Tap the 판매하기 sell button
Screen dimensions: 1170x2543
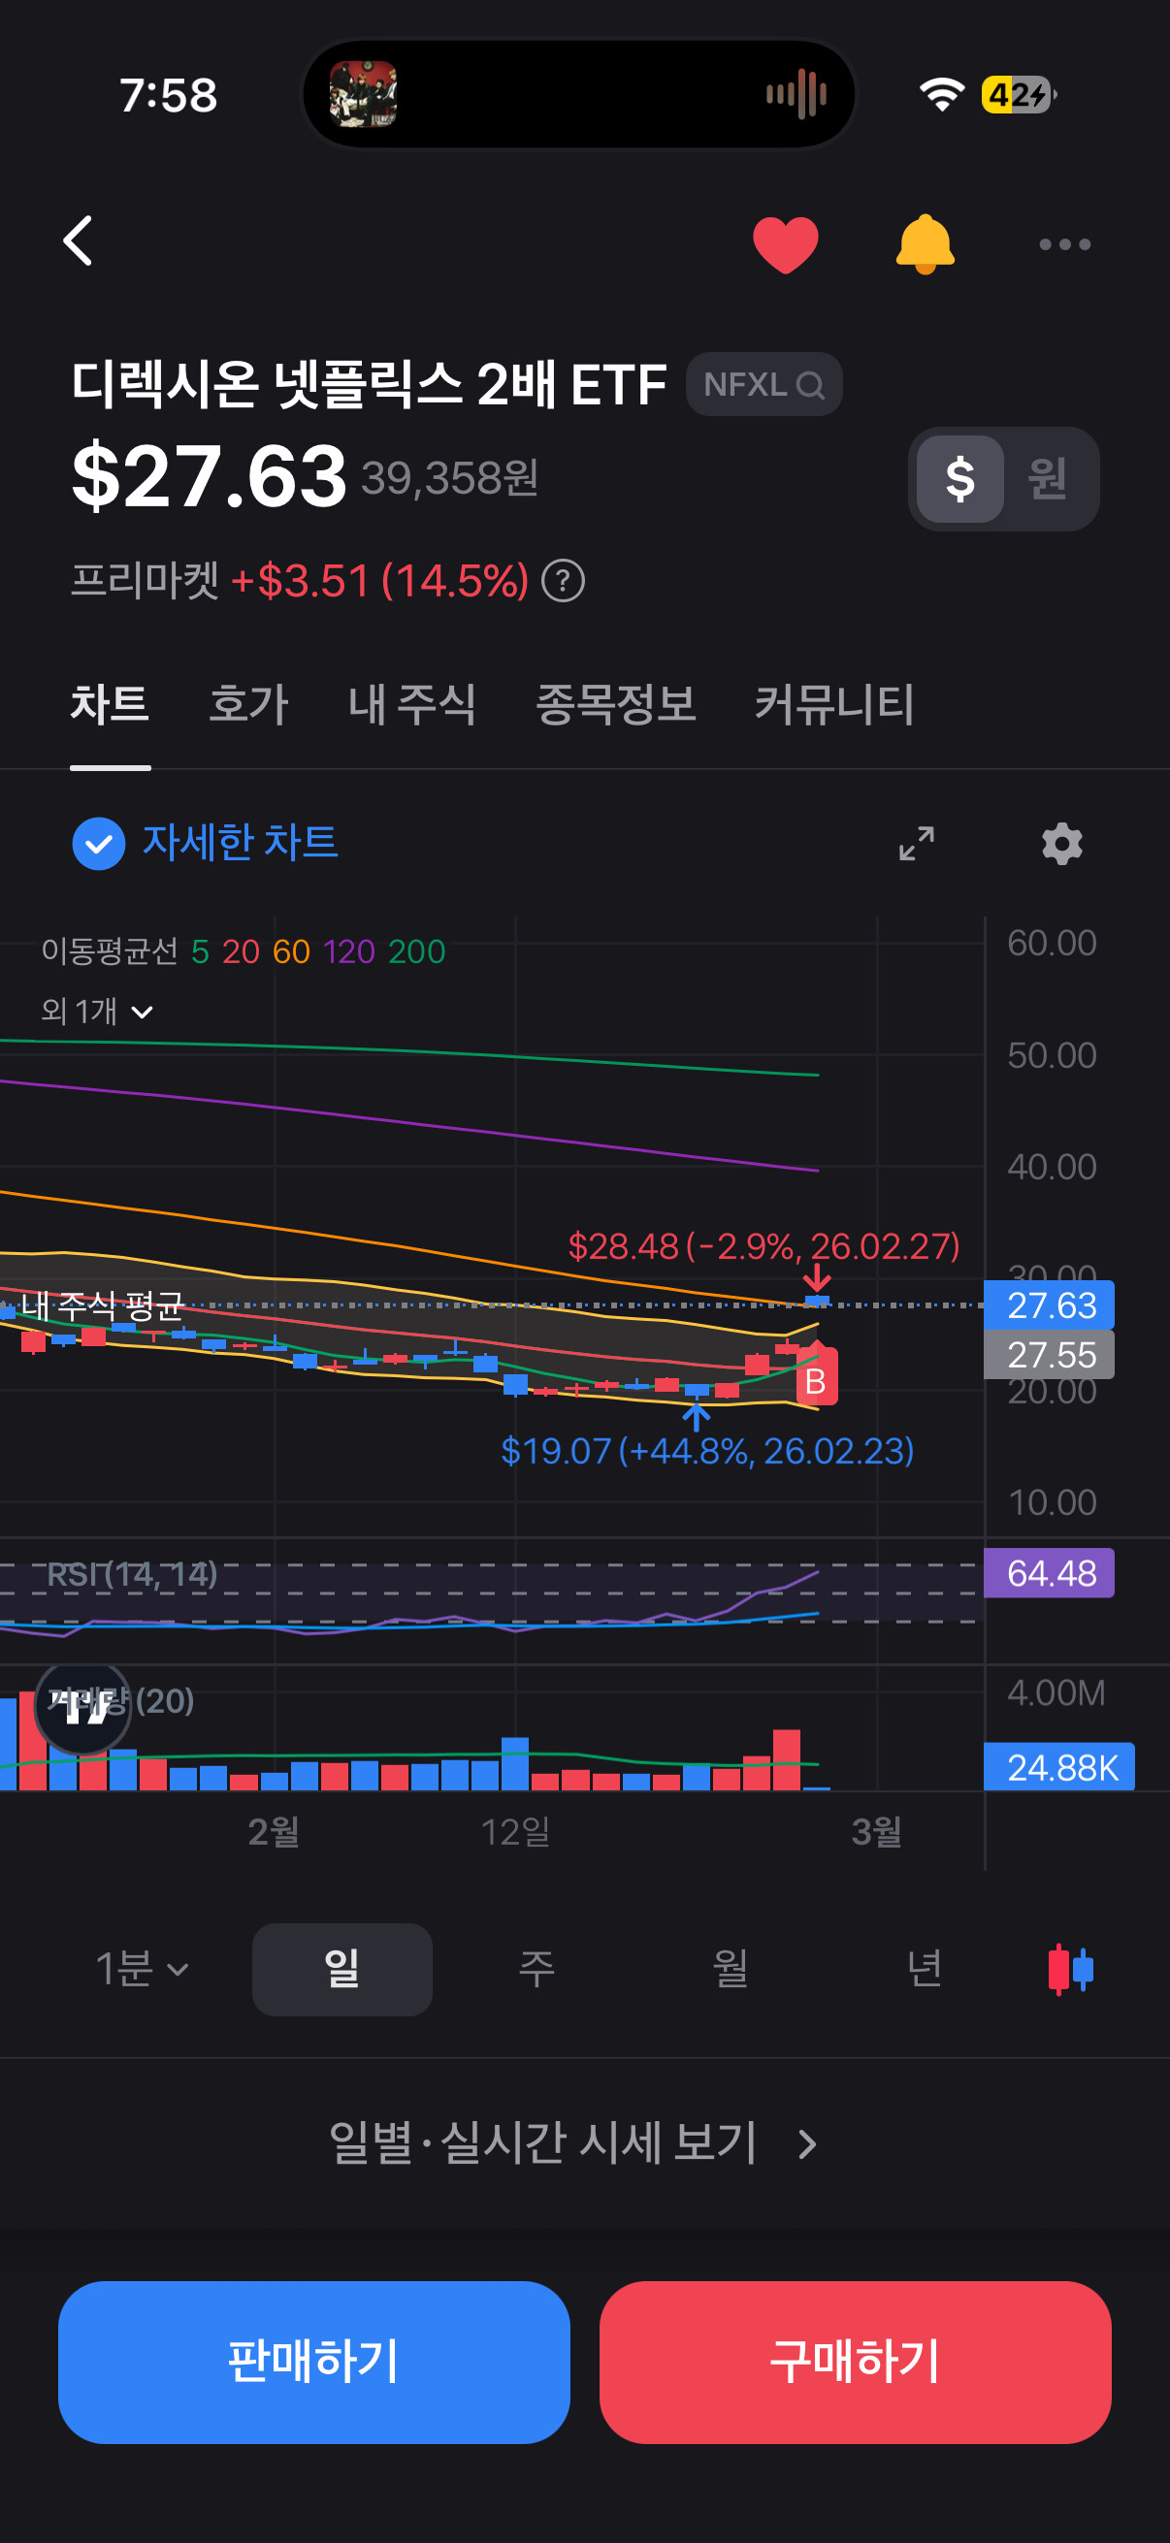click(x=314, y=2362)
